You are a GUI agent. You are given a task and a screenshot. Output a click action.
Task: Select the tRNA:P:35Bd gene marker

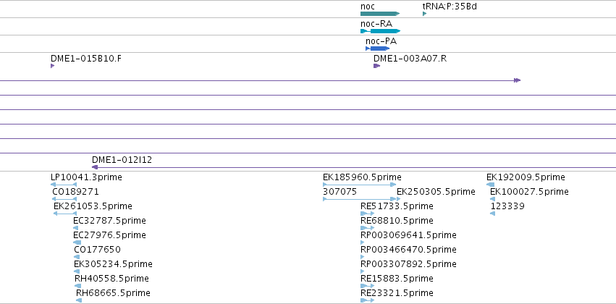[x=424, y=14]
